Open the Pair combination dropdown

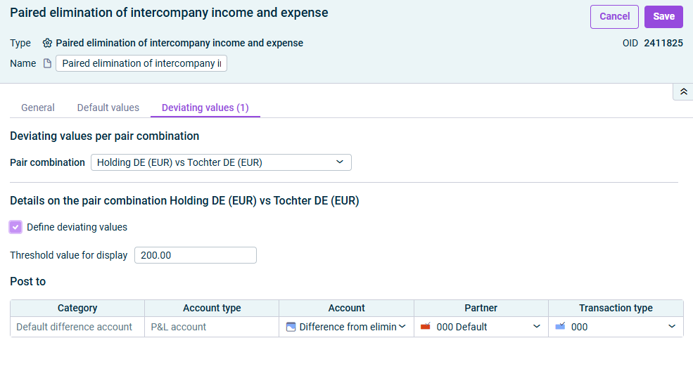coord(221,162)
